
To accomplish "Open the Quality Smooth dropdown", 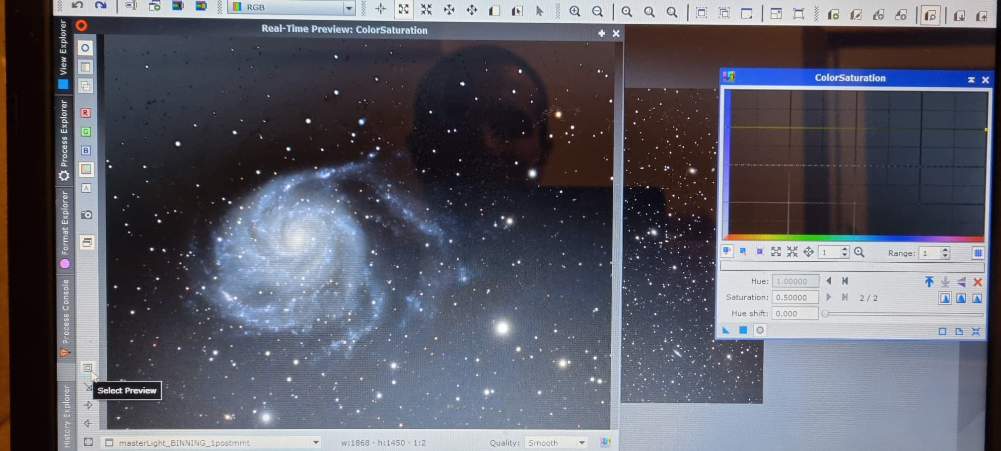I will point(556,443).
